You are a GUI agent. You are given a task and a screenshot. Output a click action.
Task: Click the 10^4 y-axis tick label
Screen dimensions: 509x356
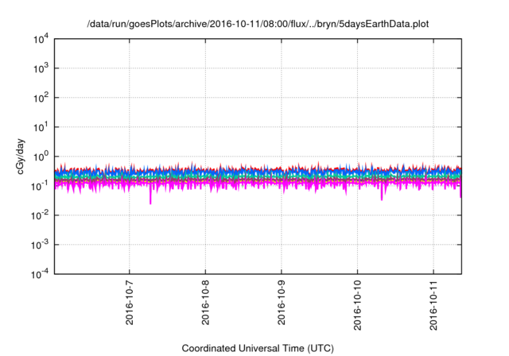(41, 39)
